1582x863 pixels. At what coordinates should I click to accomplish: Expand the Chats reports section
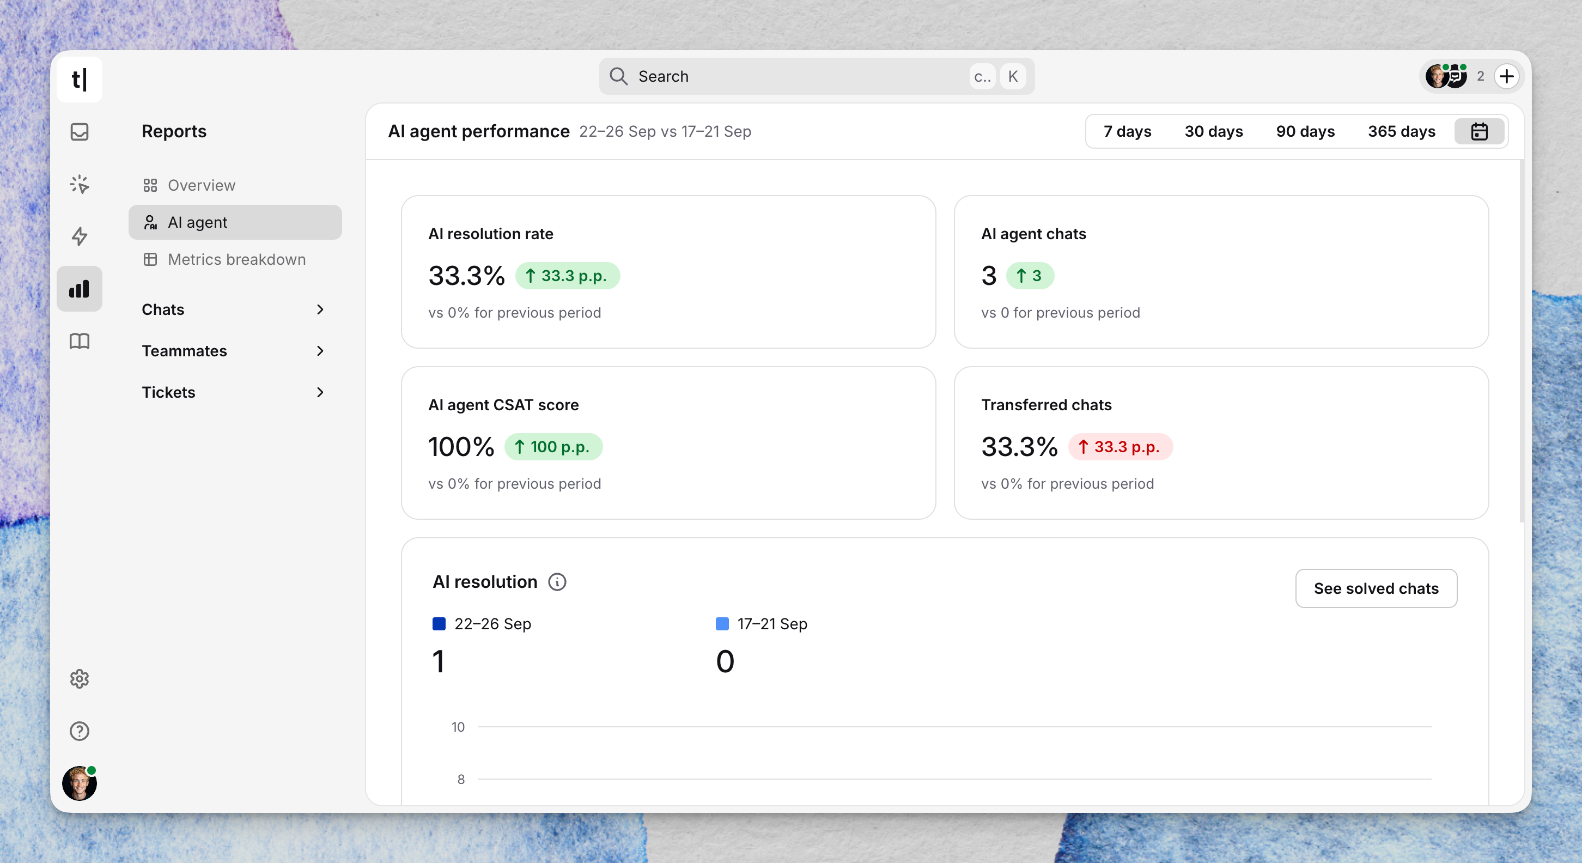233,309
